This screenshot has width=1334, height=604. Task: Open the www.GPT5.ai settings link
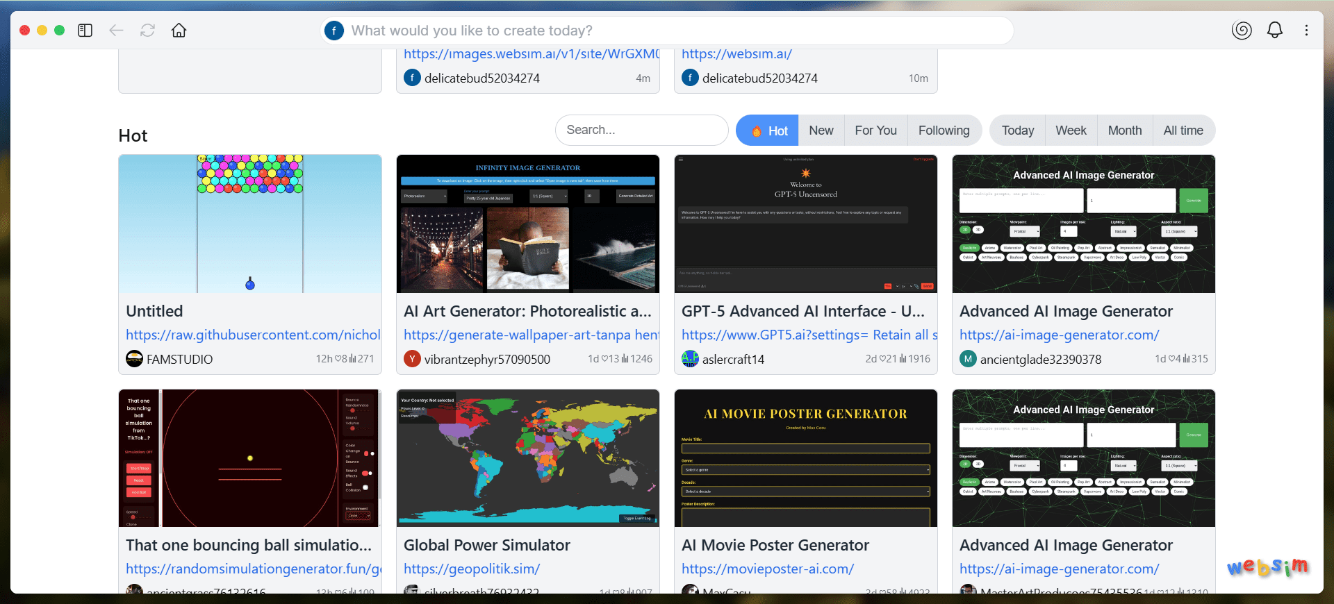click(x=809, y=335)
